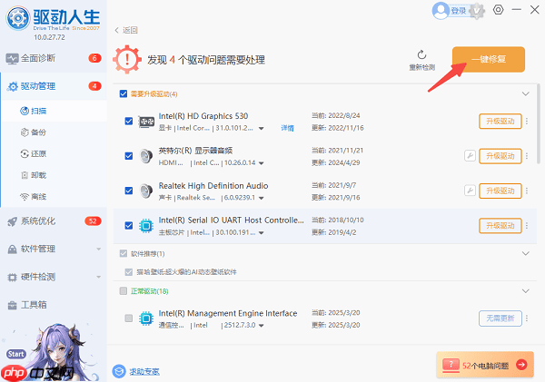545x382 pixels.
Task: Click the wrench icon for 英特尔(R) 显示器音频
Action: click(x=470, y=155)
